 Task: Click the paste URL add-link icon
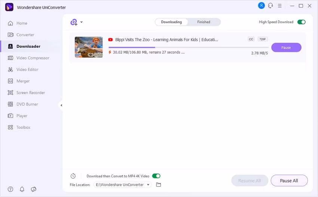74,22
